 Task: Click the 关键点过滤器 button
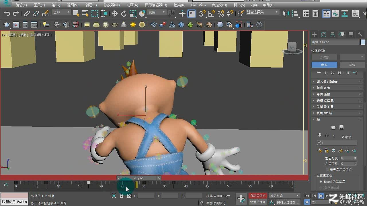288,202
